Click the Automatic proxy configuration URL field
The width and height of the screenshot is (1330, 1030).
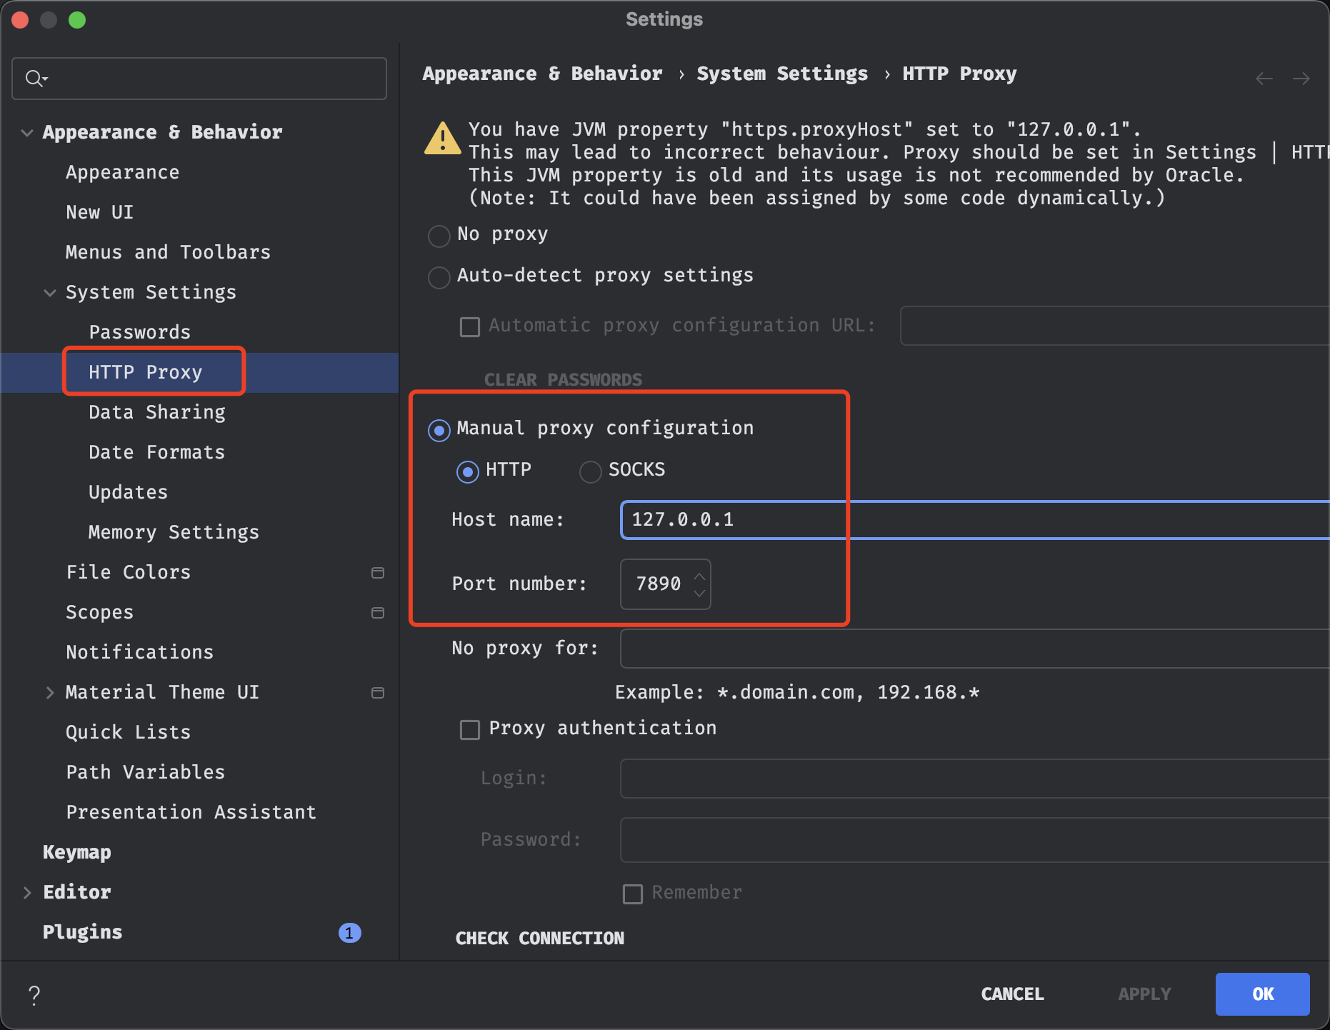point(1115,326)
